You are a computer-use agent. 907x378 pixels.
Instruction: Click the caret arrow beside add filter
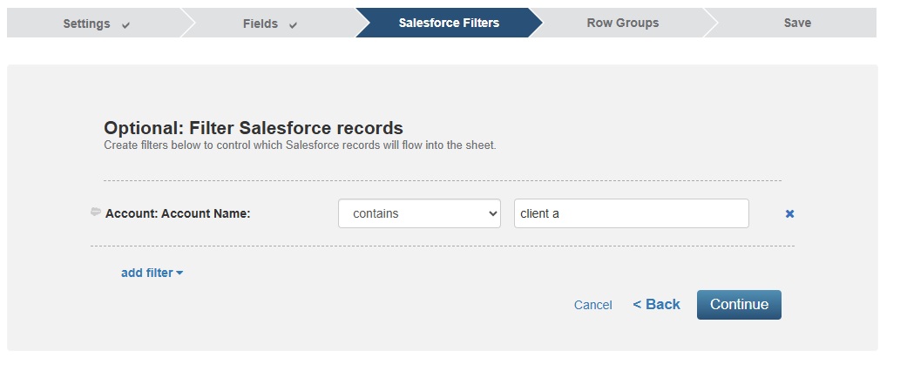pos(179,273)
